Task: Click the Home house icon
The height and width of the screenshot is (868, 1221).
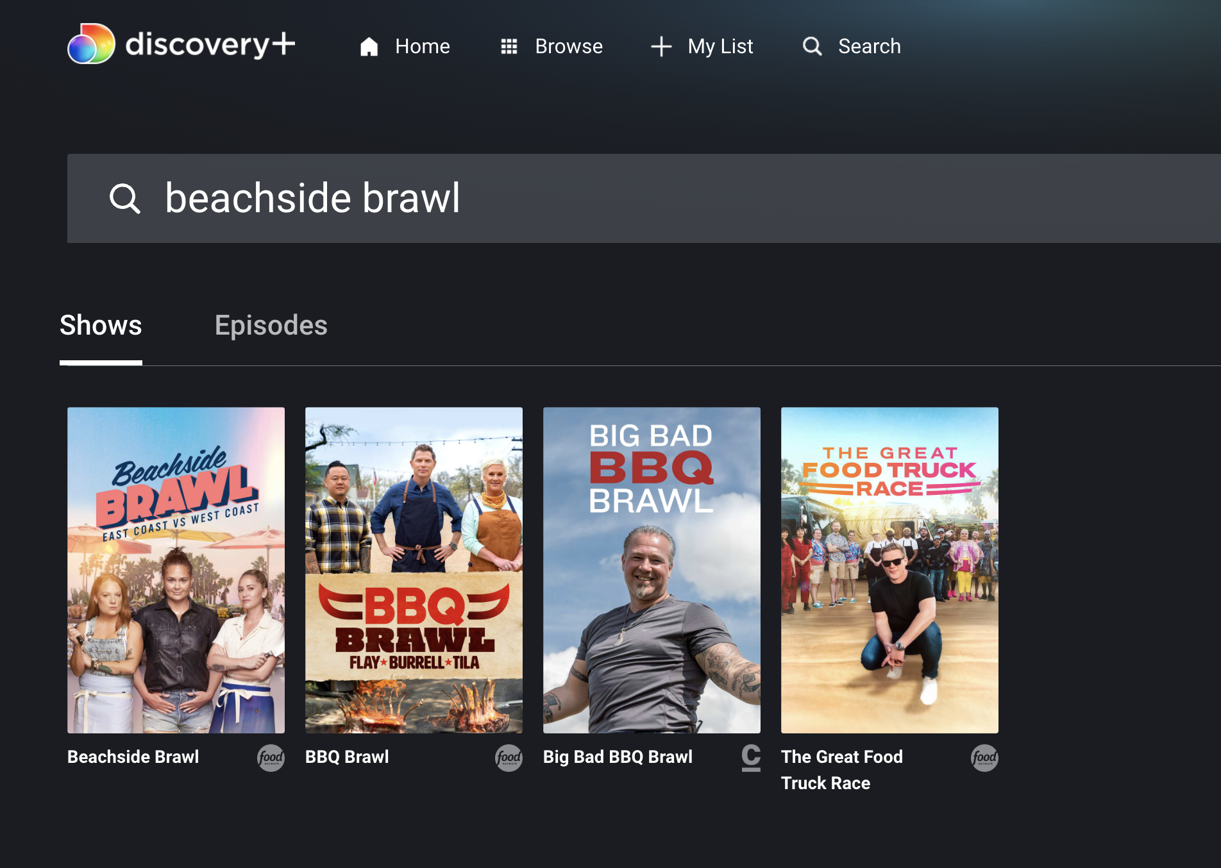Action: (x=369, y=46)
